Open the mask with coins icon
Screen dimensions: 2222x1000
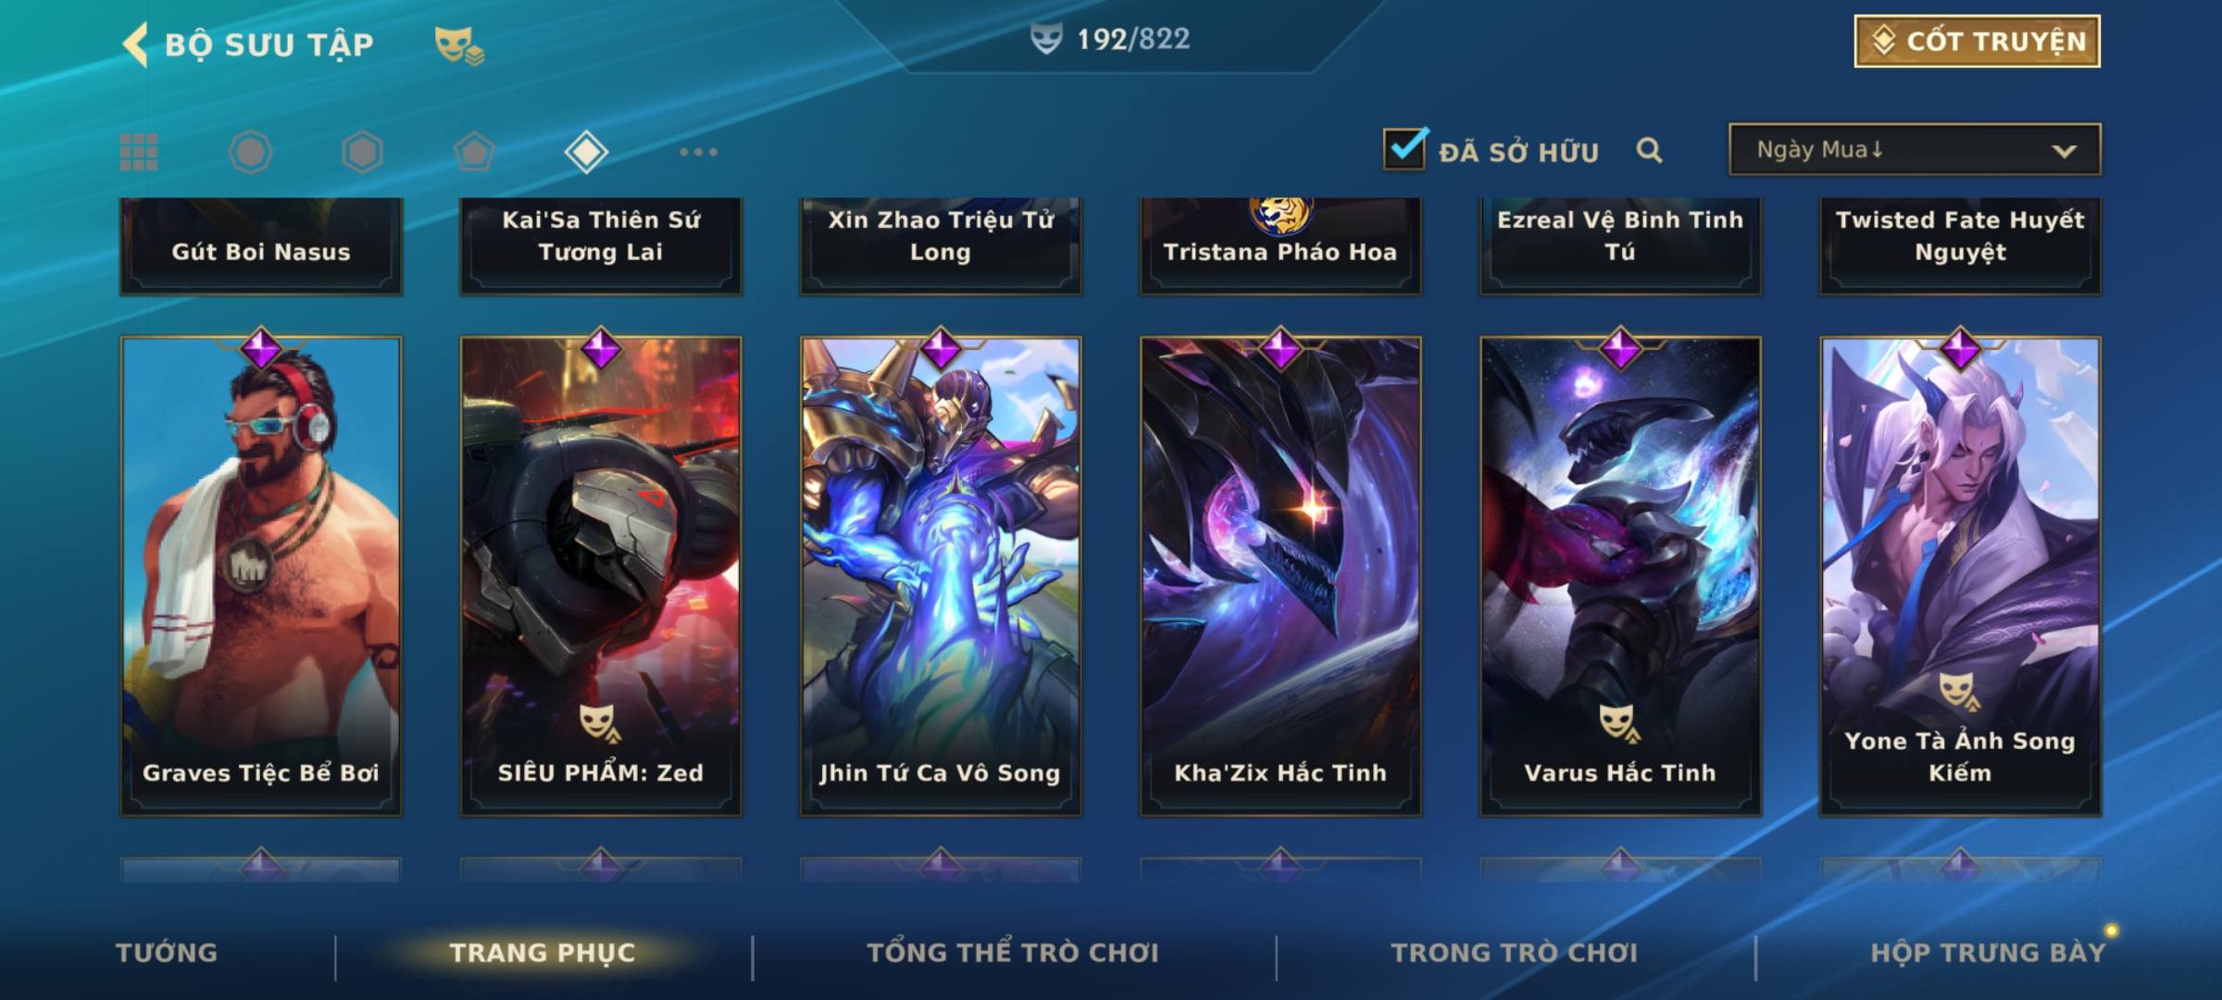[x=459, y=44]
